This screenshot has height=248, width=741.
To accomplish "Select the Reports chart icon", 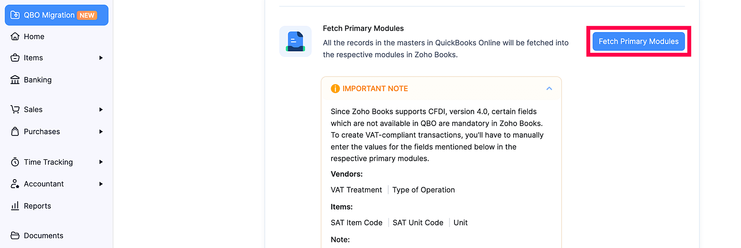I will coord(15,206).
